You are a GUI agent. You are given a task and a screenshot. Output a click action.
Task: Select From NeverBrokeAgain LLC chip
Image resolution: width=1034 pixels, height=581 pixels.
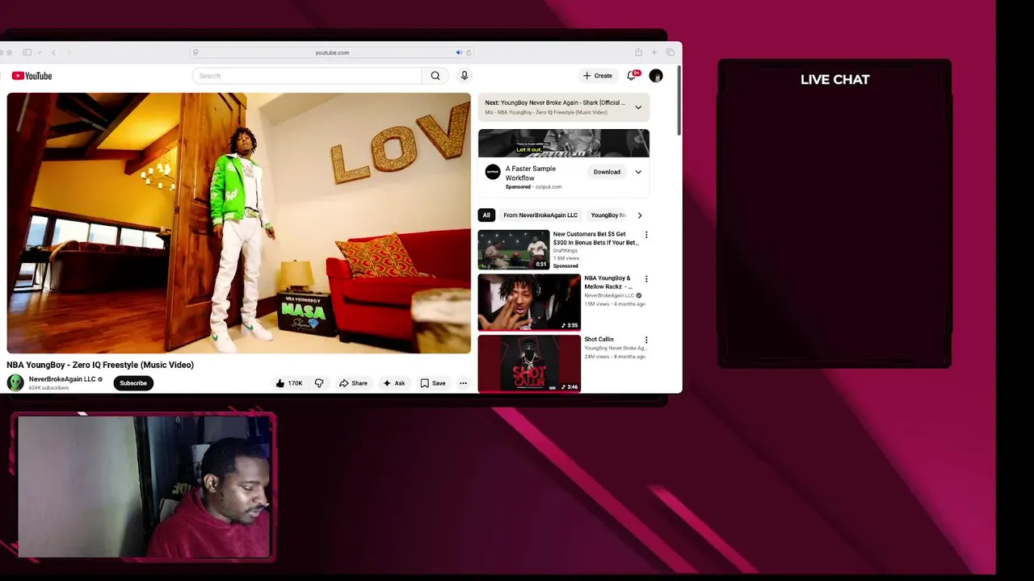click(540, 215)
